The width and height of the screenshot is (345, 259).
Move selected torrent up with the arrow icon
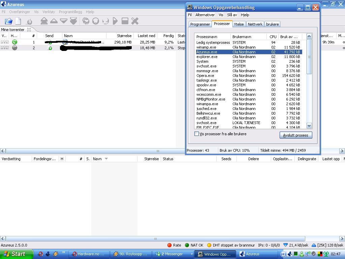tap(54, 21)
